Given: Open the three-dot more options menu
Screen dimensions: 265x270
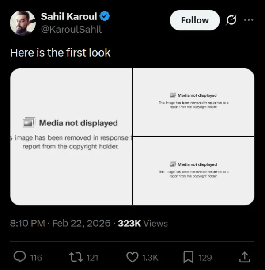Looking at the screenshot, I should (249, 20).
